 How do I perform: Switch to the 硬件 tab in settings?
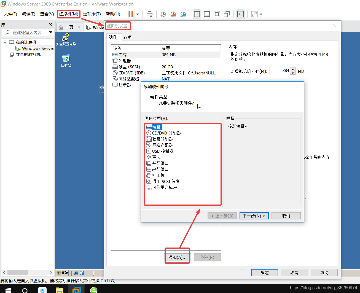(113, 37)
